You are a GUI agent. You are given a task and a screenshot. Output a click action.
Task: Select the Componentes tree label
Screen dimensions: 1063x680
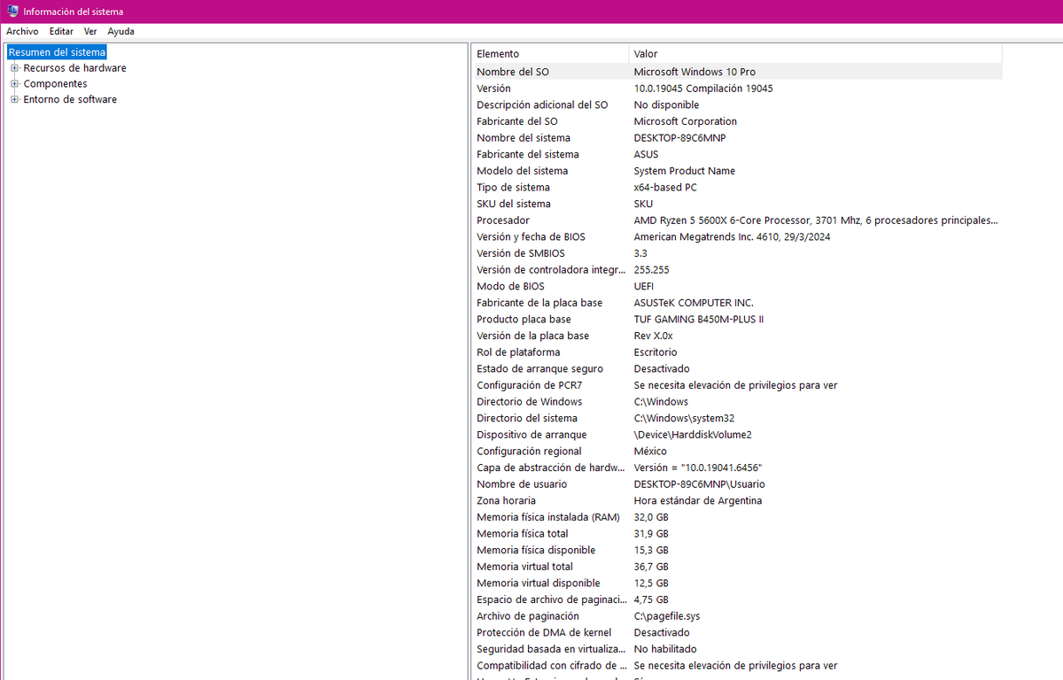pos(55,84)
